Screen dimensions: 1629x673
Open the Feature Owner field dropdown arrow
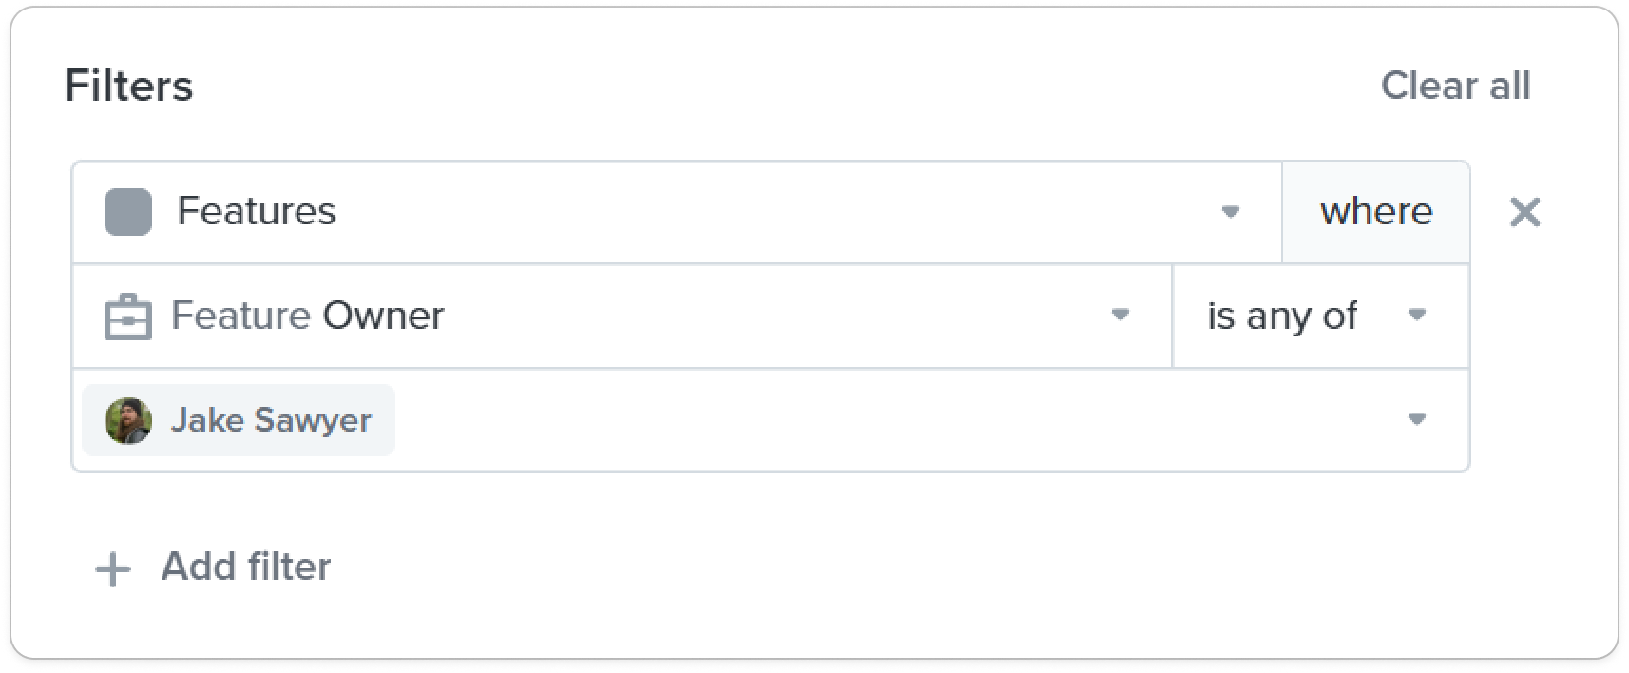[1121, 315]
